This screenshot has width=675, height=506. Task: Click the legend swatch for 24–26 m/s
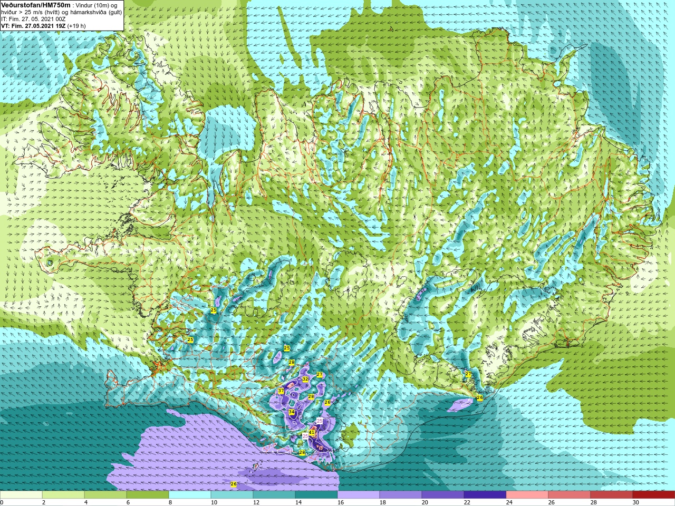tap(527, 494)
